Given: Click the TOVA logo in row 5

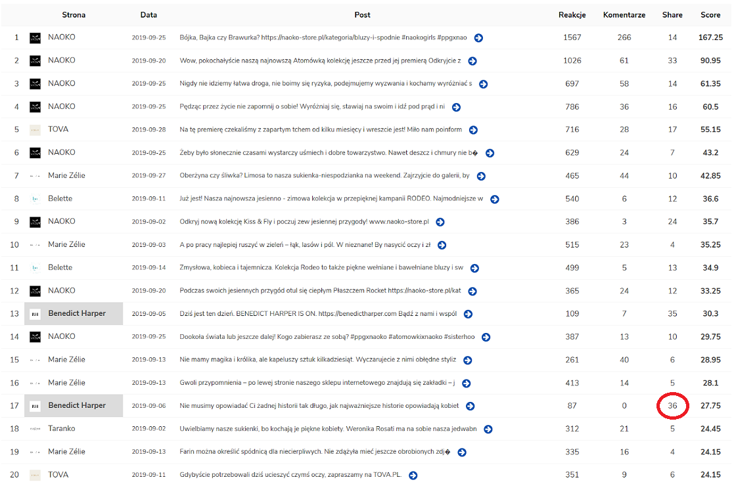Looking at the screenshot, I should pyautogui.click(x=35, y=130).
